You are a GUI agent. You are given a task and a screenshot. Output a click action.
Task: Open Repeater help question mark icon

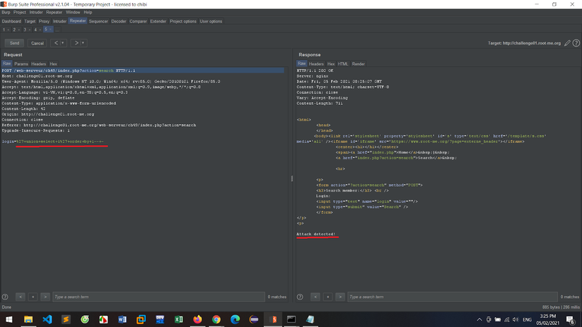point(576,43)
